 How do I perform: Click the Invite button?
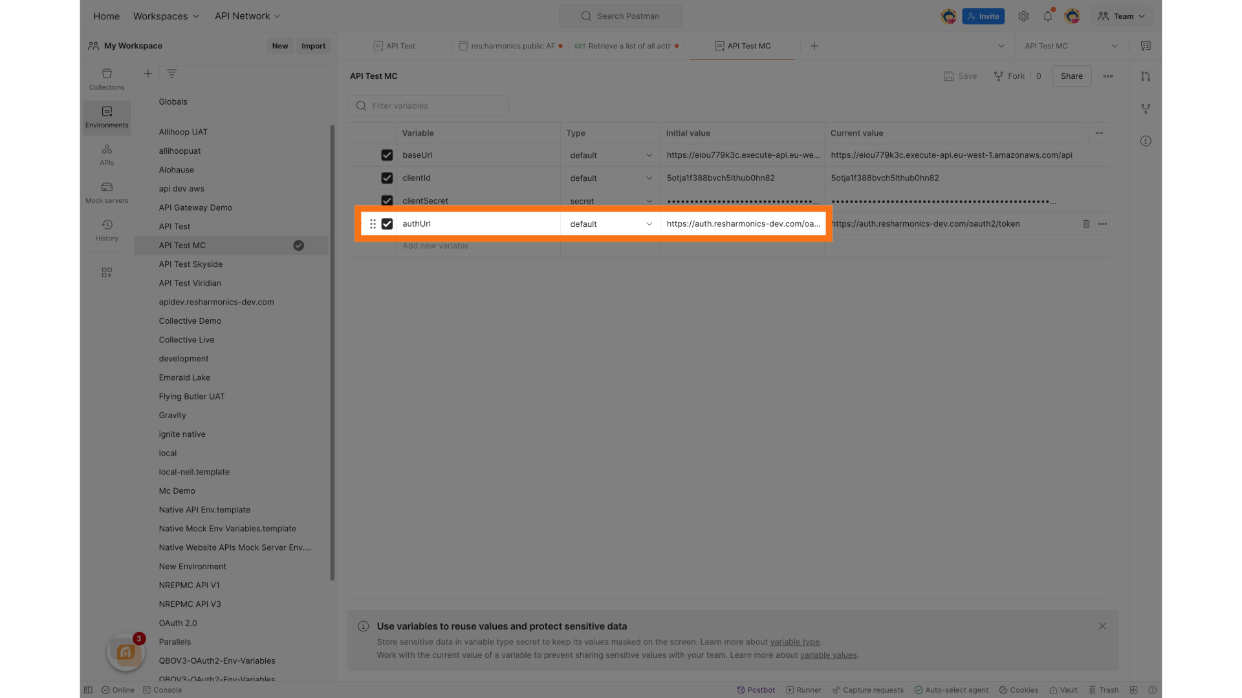pyautogui.click(x=983, y=16)
